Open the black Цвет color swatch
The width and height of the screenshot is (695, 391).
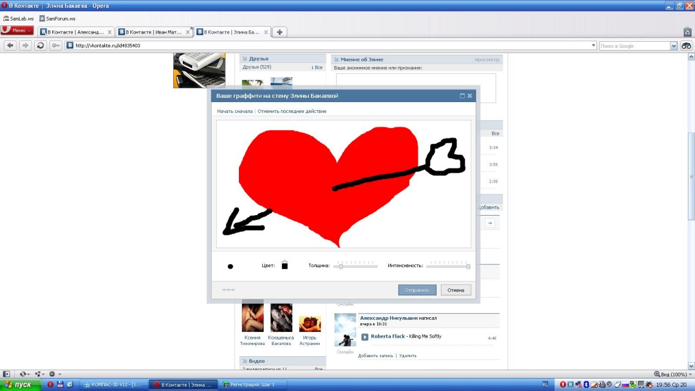285,266
